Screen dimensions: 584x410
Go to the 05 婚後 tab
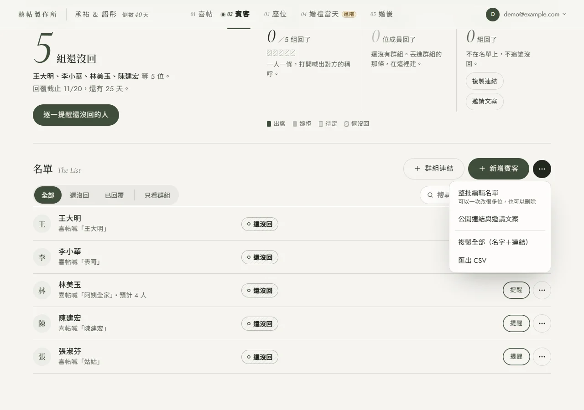pyautogui.click(x=381, y=14)
